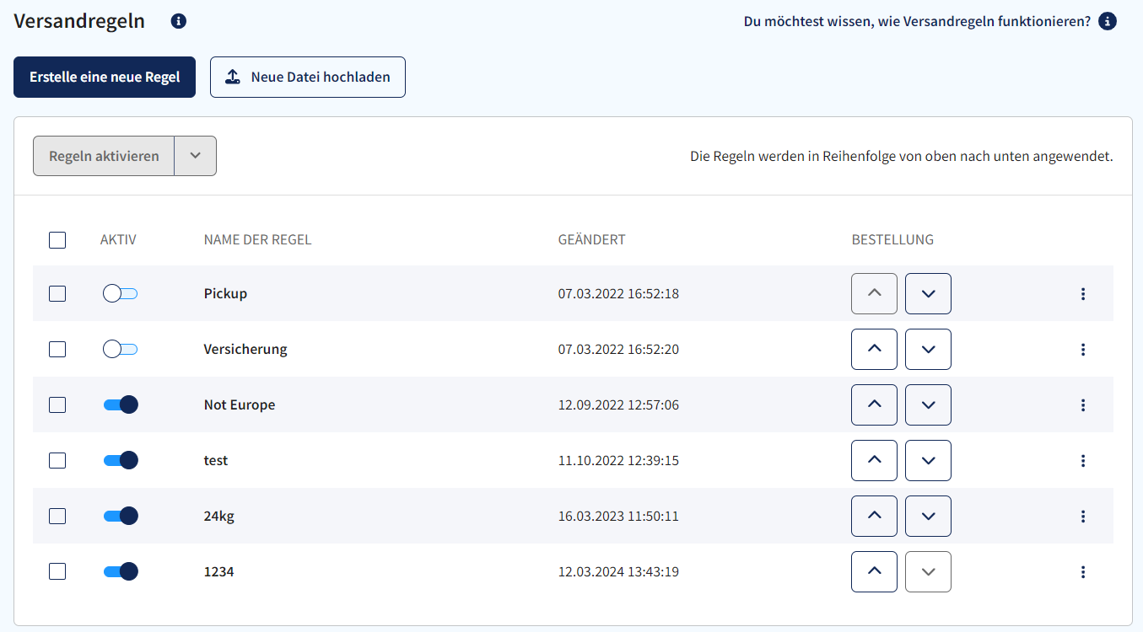Viewport: 1143px width, 632px height.
Task: Click the 'NAME DER REGEL' column header
Action: pyautogui.click(x=257, y=240)
